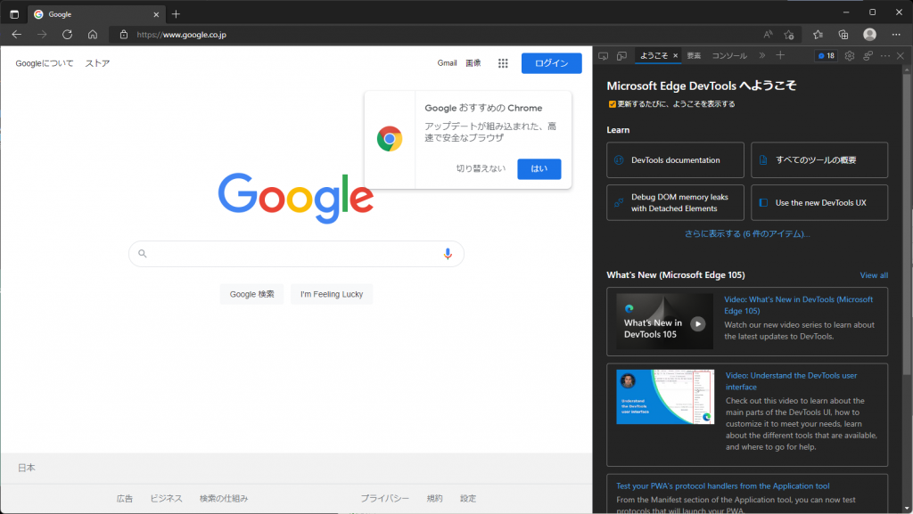Click the Google voice search microphone
The image size is (913, 514).
[448, 254]
